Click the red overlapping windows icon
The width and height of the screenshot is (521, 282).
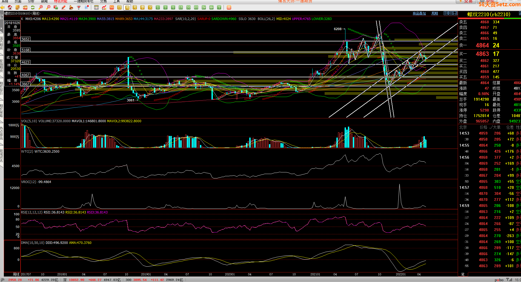pos(56,7)
